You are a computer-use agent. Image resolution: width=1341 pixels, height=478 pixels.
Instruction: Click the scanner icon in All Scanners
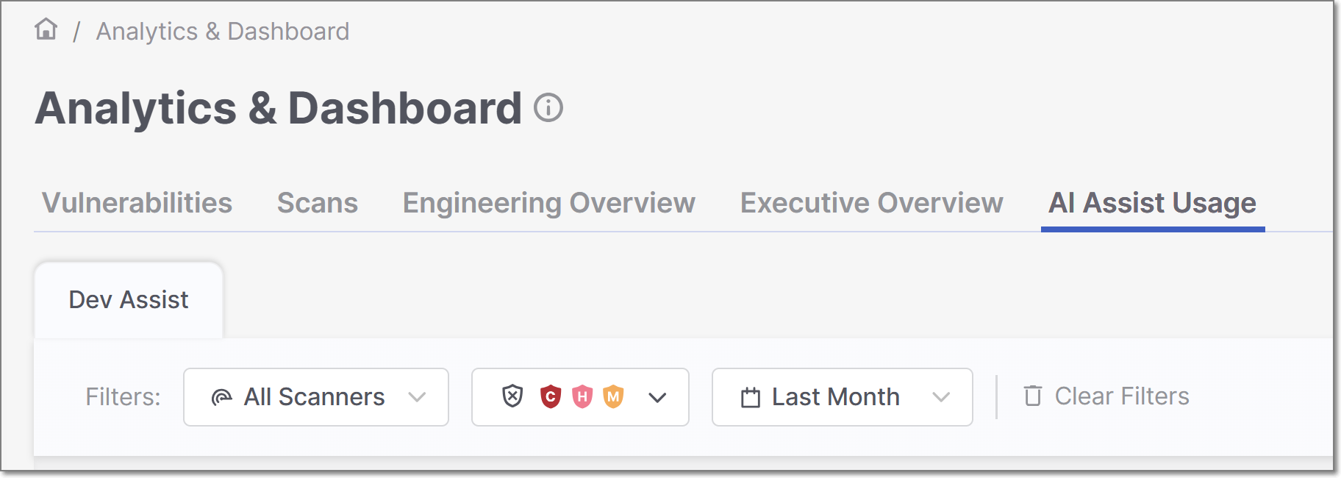[x=221, y=398]
